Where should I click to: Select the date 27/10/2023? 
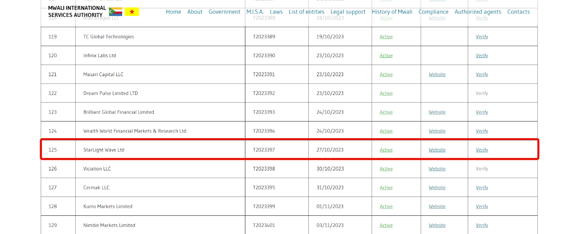330,150
